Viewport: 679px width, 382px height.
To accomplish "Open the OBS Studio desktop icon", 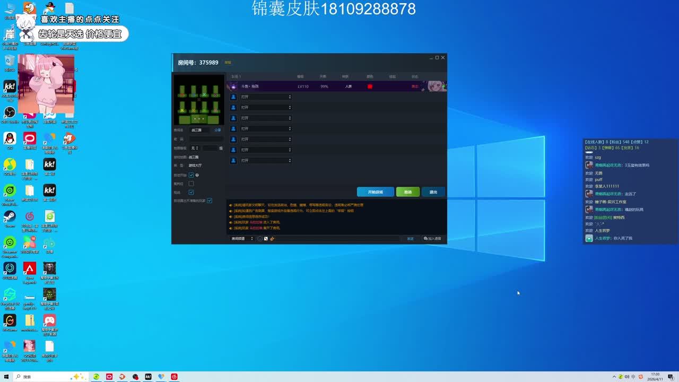I will tap(10, 113).
